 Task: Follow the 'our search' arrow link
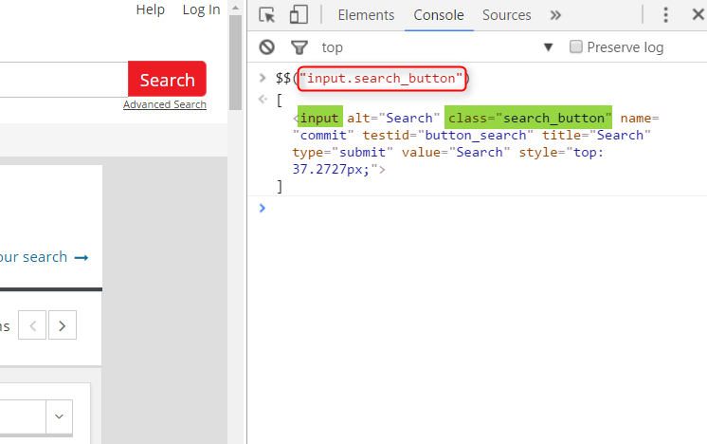[44, 257]
